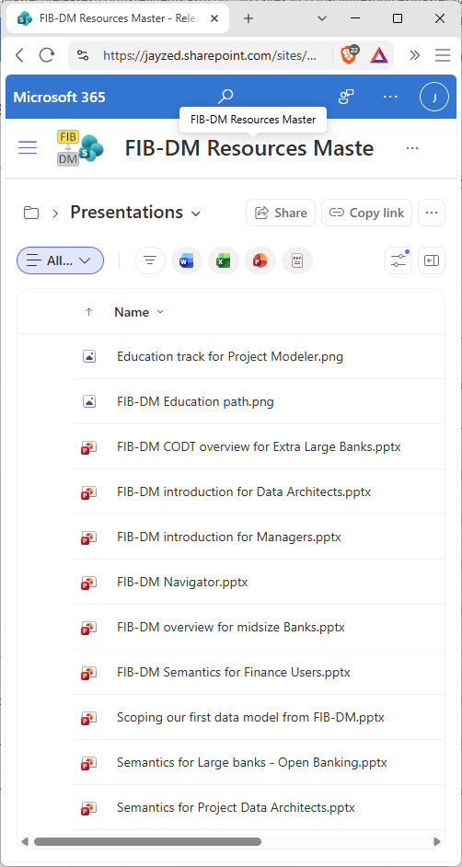Click the image icon of Education track file
462x867 pixels.
tap(89, 356)
